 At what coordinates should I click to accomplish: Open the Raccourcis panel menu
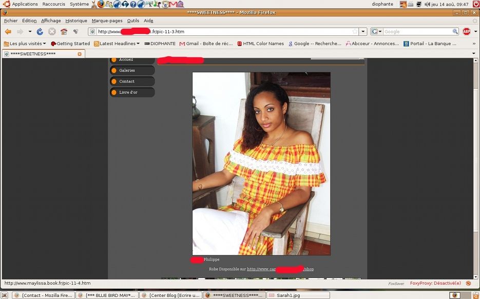[x=53, y=4]
